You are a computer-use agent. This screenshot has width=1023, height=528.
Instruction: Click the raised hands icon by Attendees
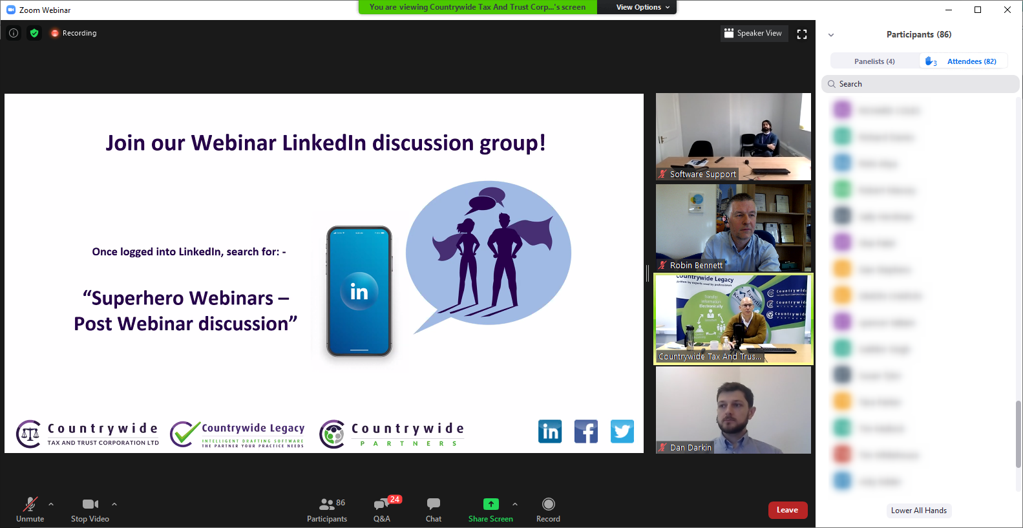click(931, 61)
